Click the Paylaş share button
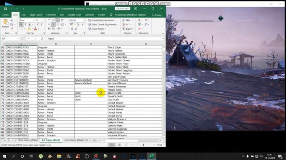Viewport: 286px width, 160px height. coord(157,15)
